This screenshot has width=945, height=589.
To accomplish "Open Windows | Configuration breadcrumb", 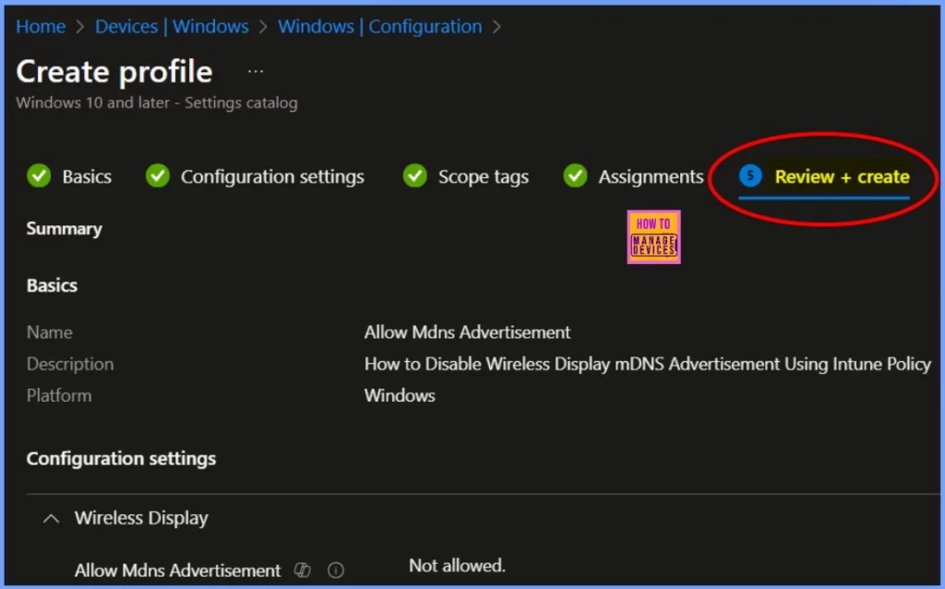I will [379, 27].
